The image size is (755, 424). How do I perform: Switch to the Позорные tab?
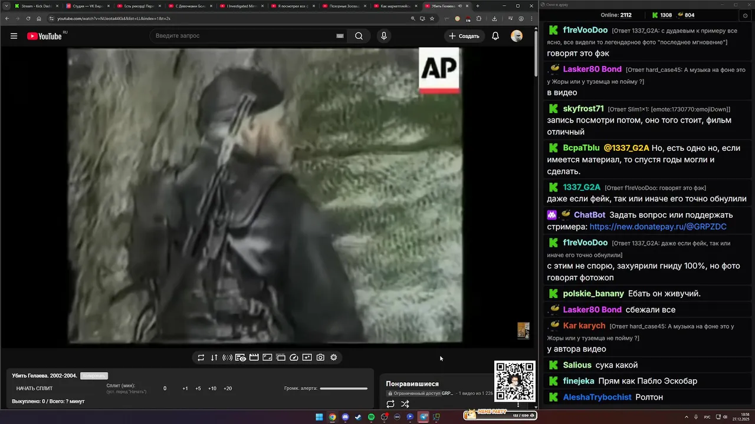[x=344, y=6]
